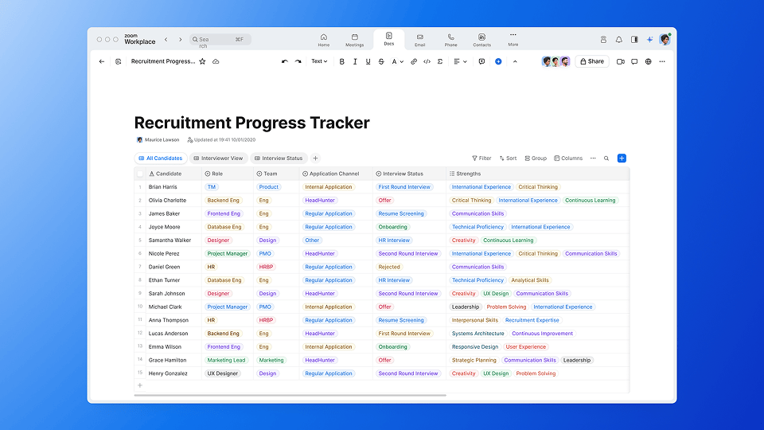Open the Meetings tab in top navigation
The image size is (764, 430).
[355, 40]
